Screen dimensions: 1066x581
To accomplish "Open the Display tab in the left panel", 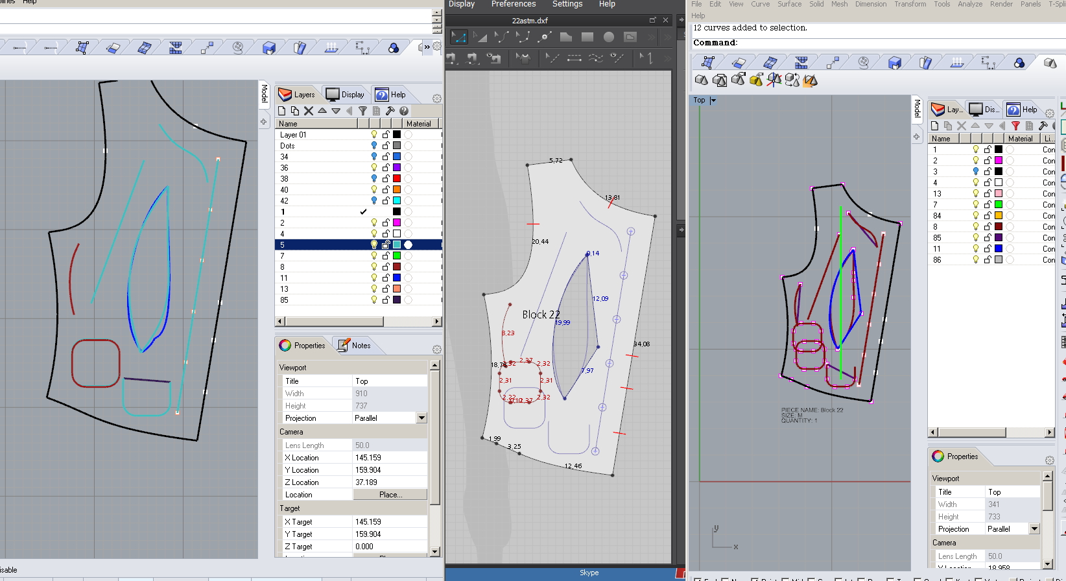I will pyautogui.click(x=346, y=95).
